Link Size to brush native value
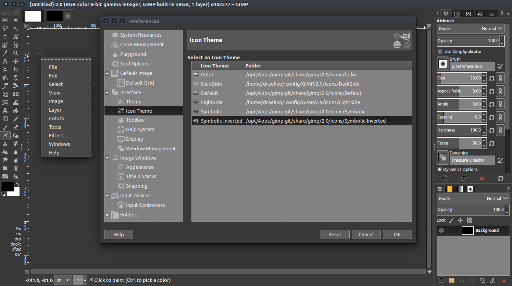Image resolution: width=512 pixels, height=286 pixels. pyautogui.click(x=500, y=78)
